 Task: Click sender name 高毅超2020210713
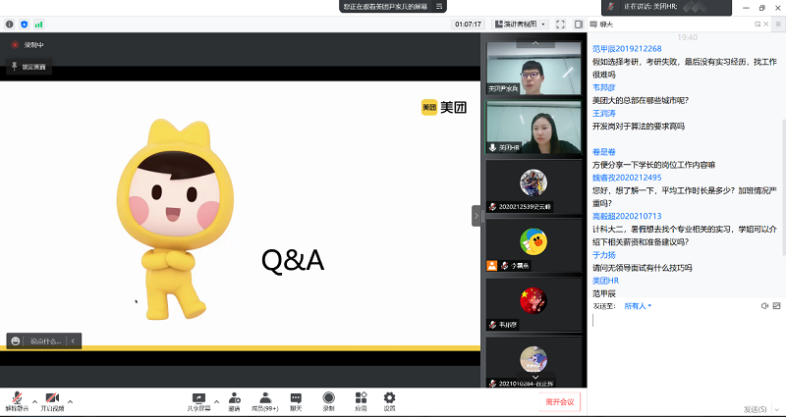click(627, 216)
